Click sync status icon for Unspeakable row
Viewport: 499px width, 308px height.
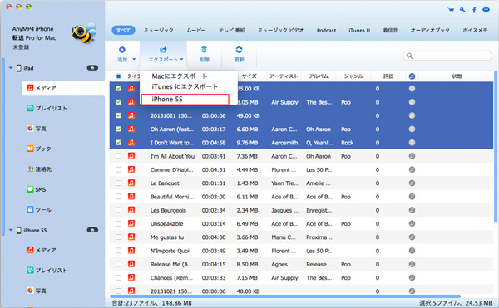pyautogui.click(x=412, y=223)
